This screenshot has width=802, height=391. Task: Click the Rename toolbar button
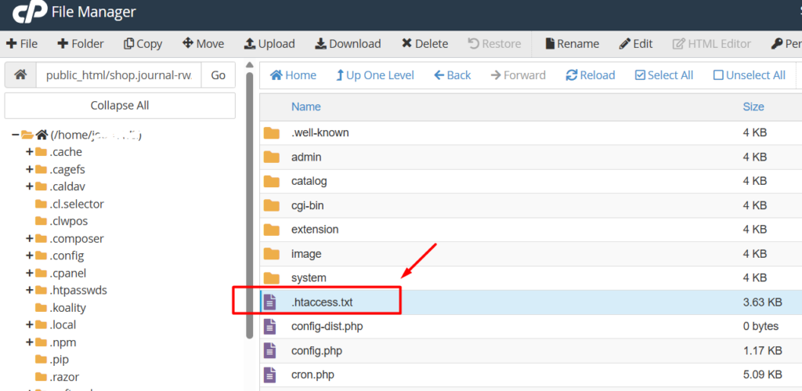click(x=572, y=44)
